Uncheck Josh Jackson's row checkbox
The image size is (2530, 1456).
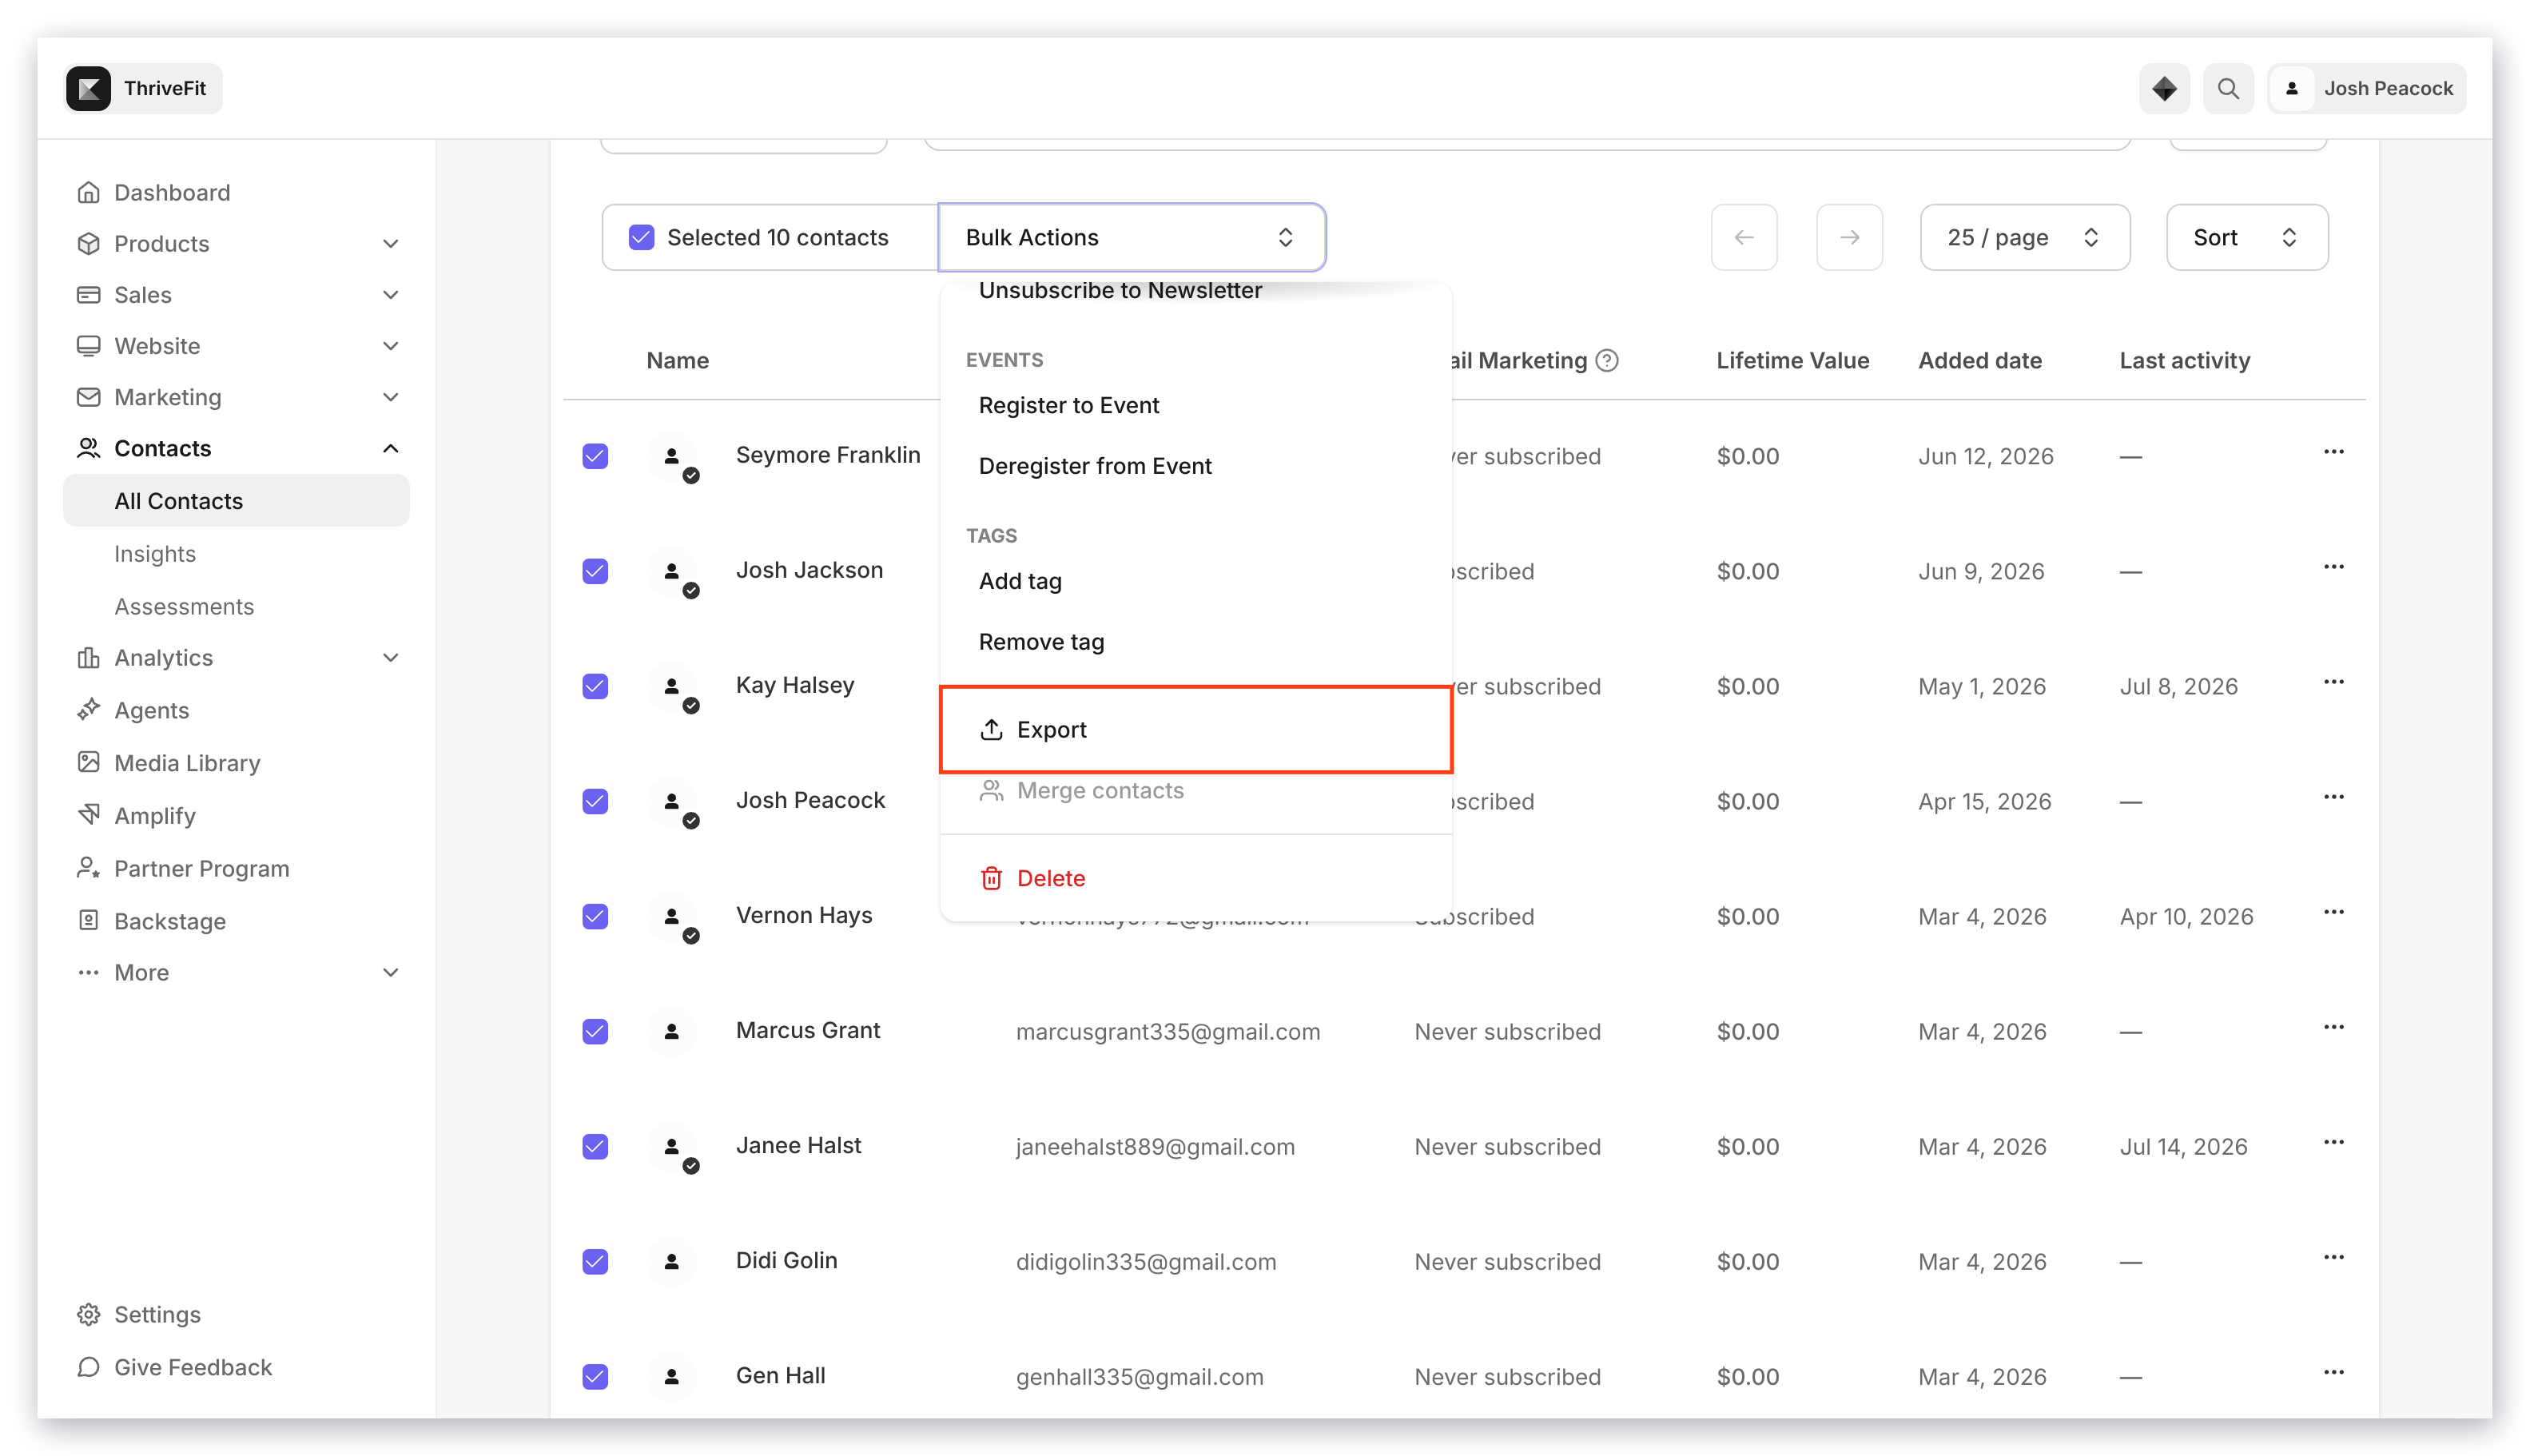(x=595, y=571)
